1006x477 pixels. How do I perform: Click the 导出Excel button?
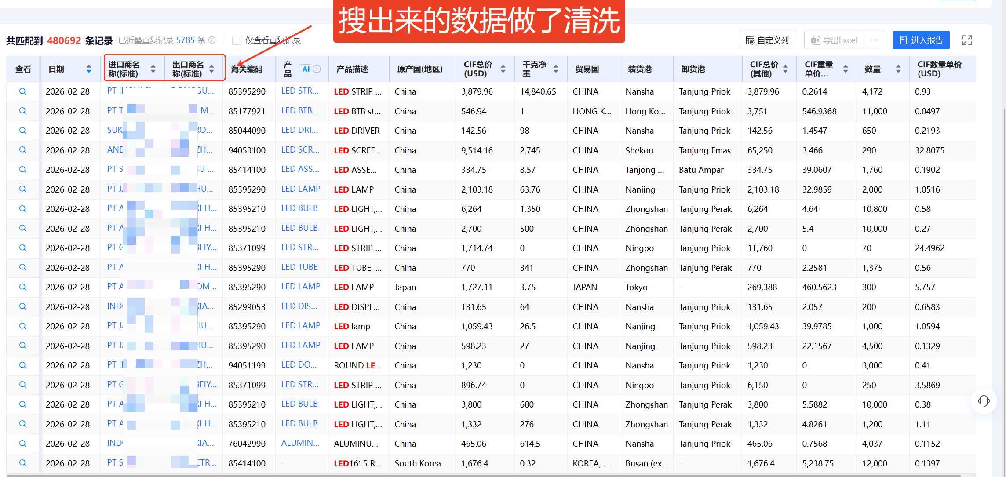coord(834,40)
